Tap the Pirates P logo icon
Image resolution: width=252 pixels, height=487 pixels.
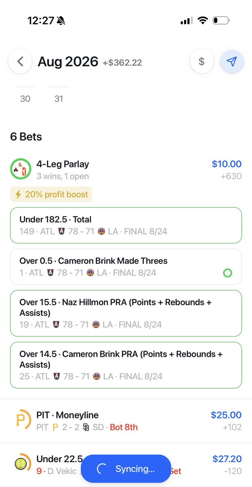(20, 420)
